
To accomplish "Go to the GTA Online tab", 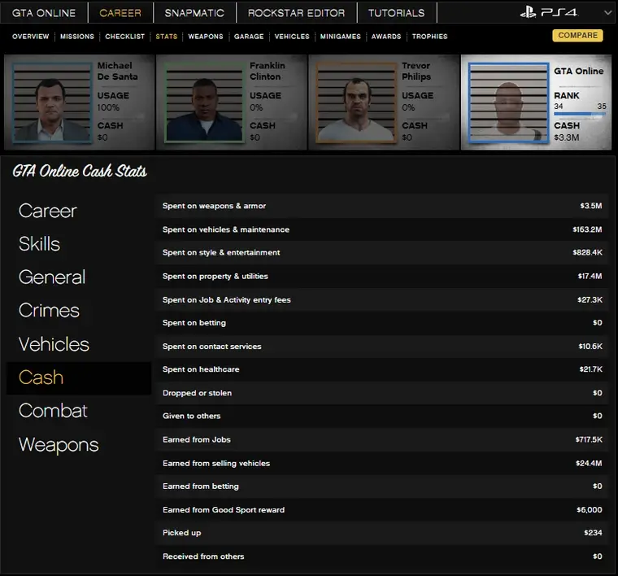I will [x=44, y=13].
